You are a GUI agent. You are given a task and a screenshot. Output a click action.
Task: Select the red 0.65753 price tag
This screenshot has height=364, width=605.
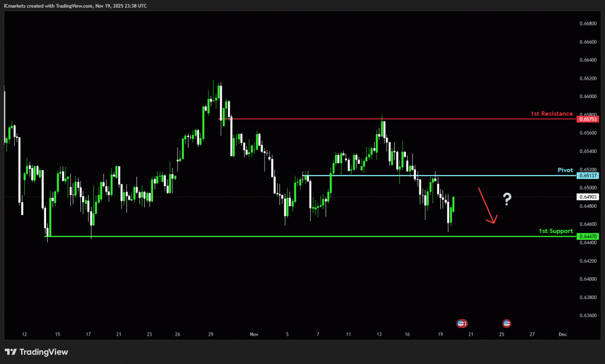point(588,119)
